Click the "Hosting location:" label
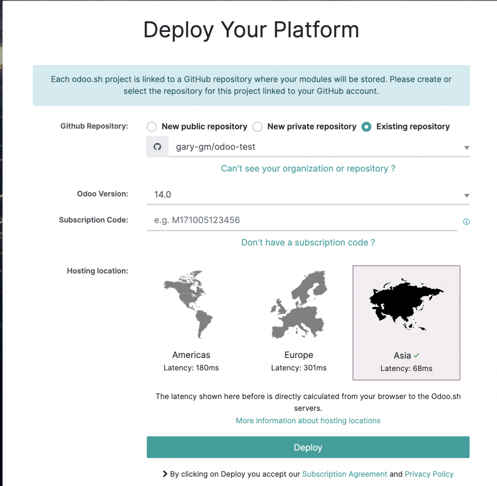The height and width of the screenshot is (486, 497). [97, 271]
